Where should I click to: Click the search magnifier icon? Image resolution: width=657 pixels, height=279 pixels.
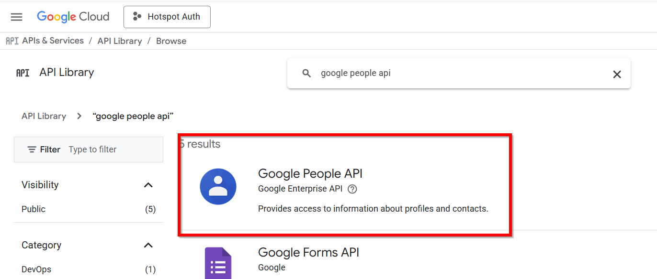(307, 74)
